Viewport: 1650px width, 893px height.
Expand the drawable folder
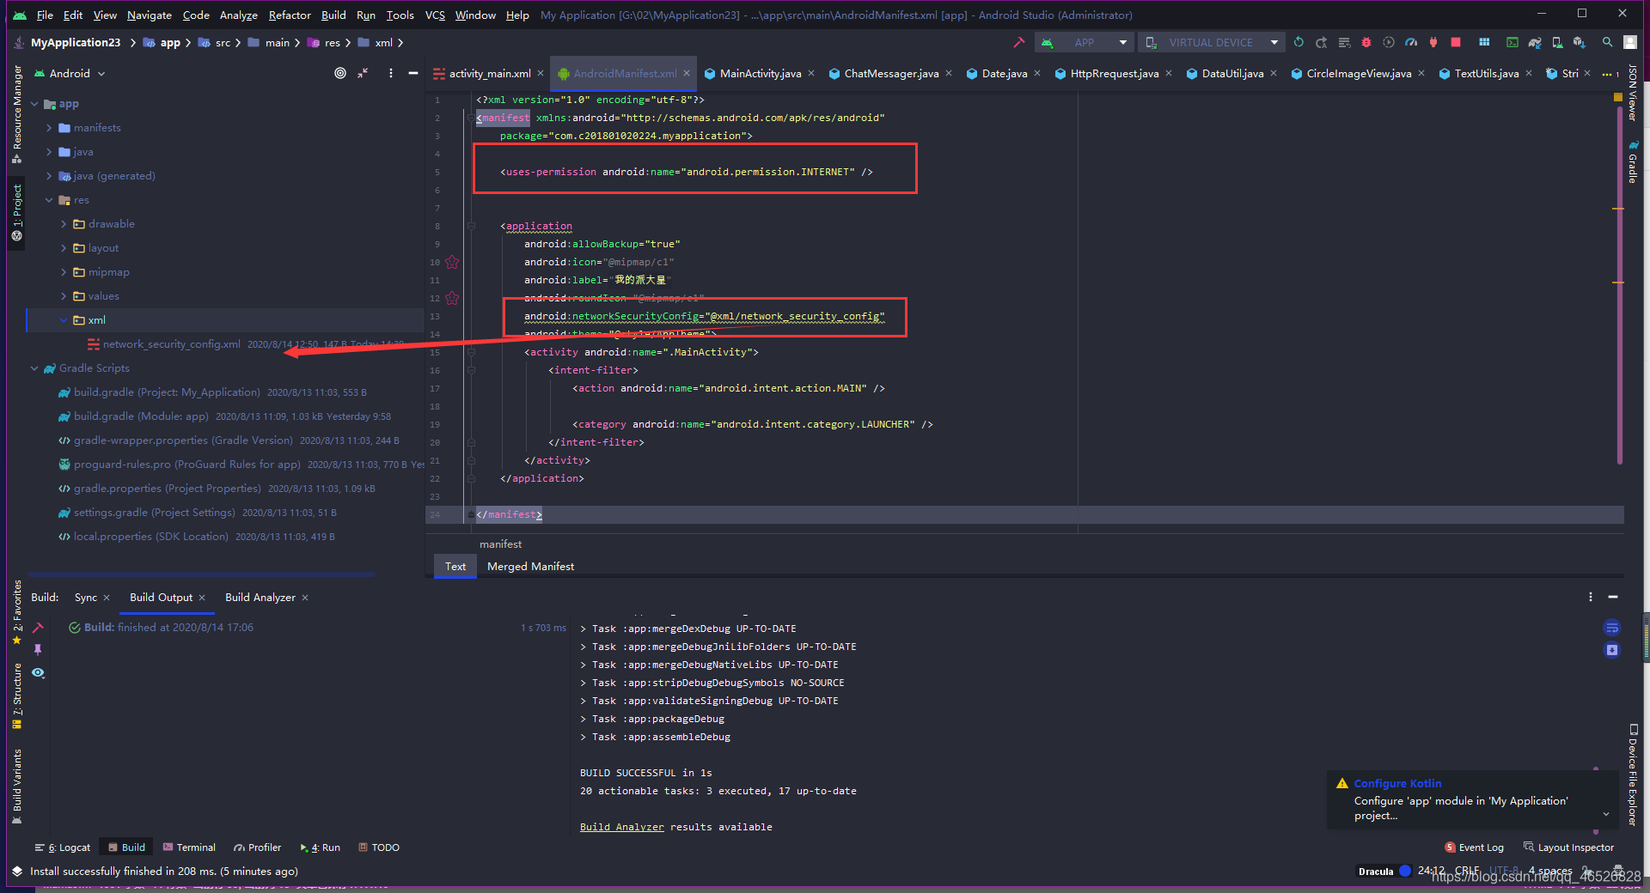click(x=64, y=224)
